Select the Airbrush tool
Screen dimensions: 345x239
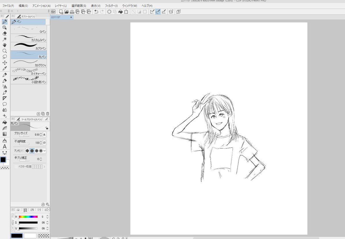[5, 86]
